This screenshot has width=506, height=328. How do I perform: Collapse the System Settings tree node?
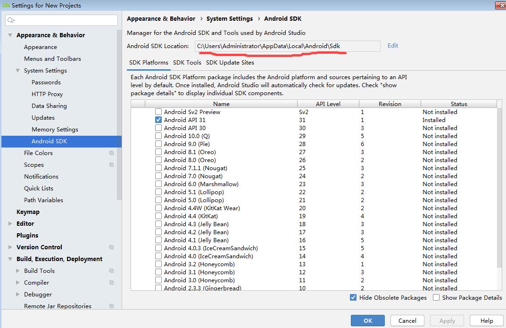click(18, 70)
